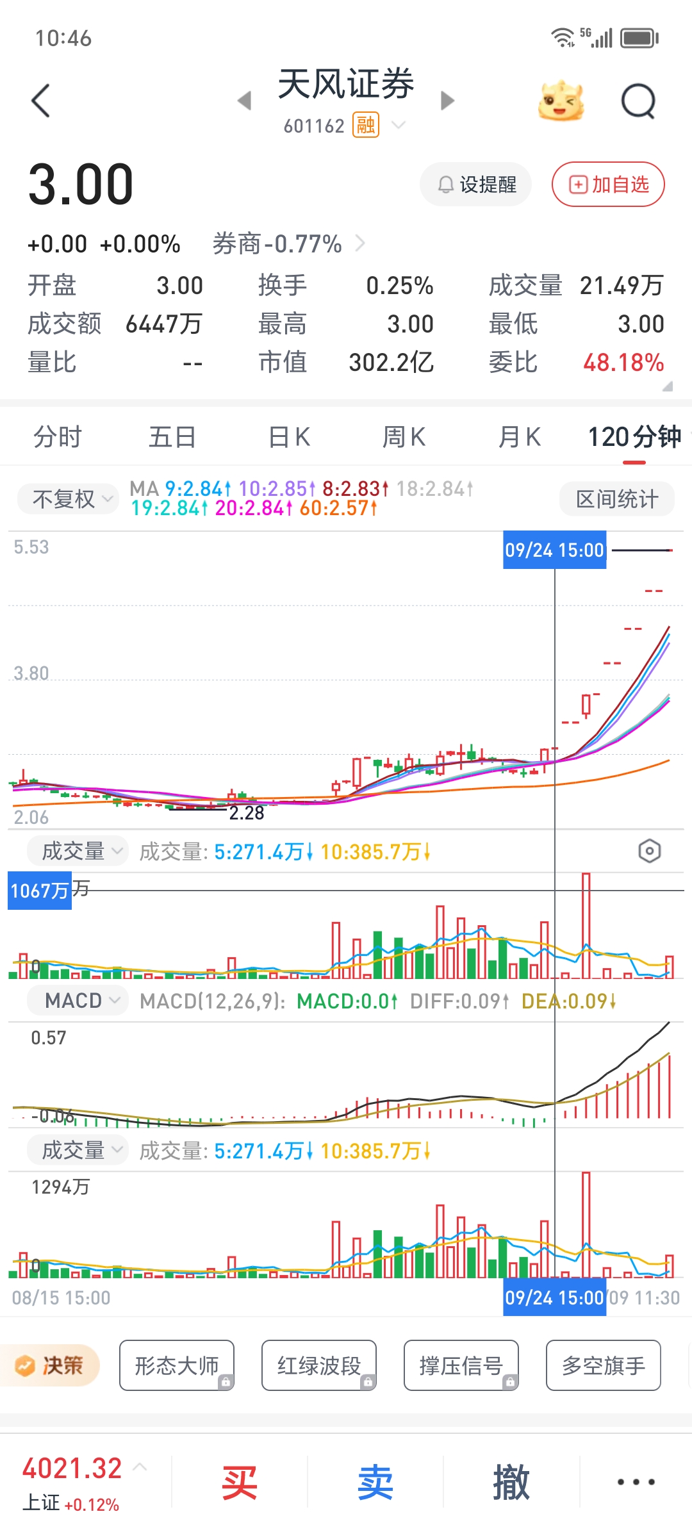
Task: Switch to 五日 chart tab
Action: [x=172, y=437]
